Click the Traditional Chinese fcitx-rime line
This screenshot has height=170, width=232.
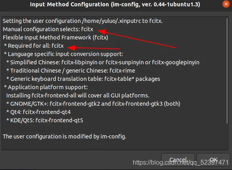click(71, 71)
